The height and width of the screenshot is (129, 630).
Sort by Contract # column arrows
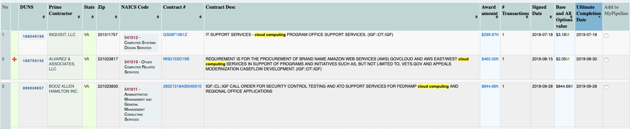pos(200,17)
